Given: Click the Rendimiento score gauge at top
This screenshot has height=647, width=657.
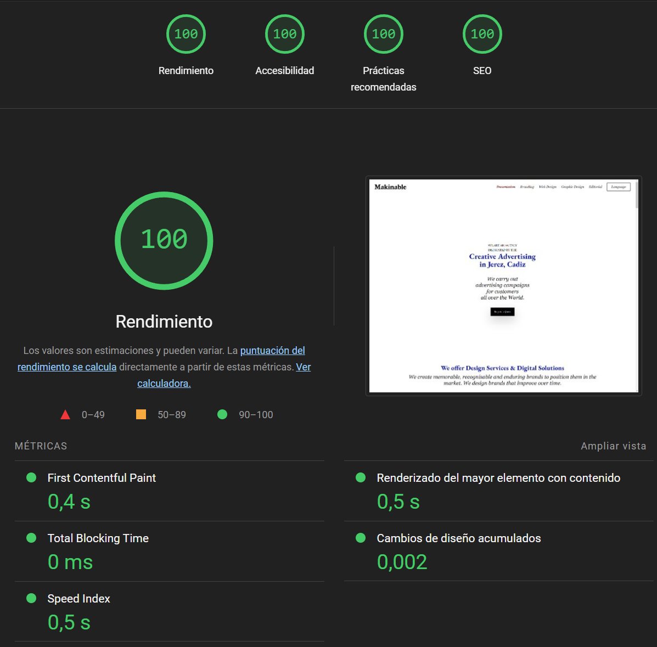Looking at the screenshot, I should (186, 33).
